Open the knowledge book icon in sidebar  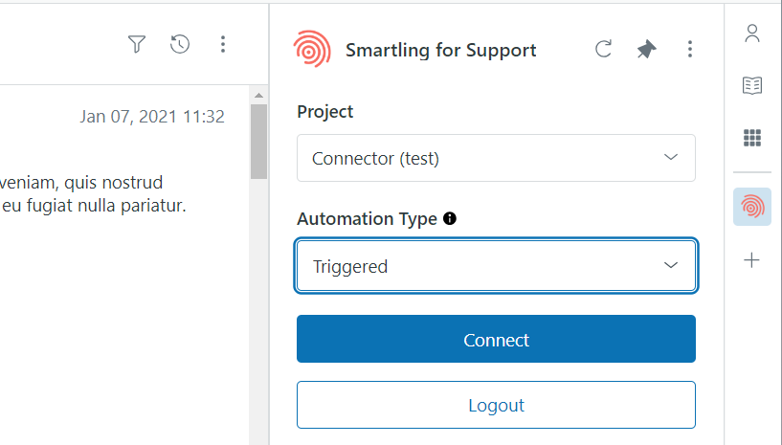pos(752,86)
